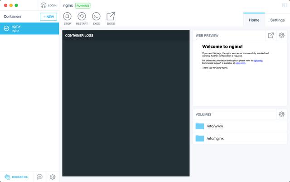Screen dimensions: 290x182
Task: Open preferences gear in the bottom sidebar
Action: 53,177
